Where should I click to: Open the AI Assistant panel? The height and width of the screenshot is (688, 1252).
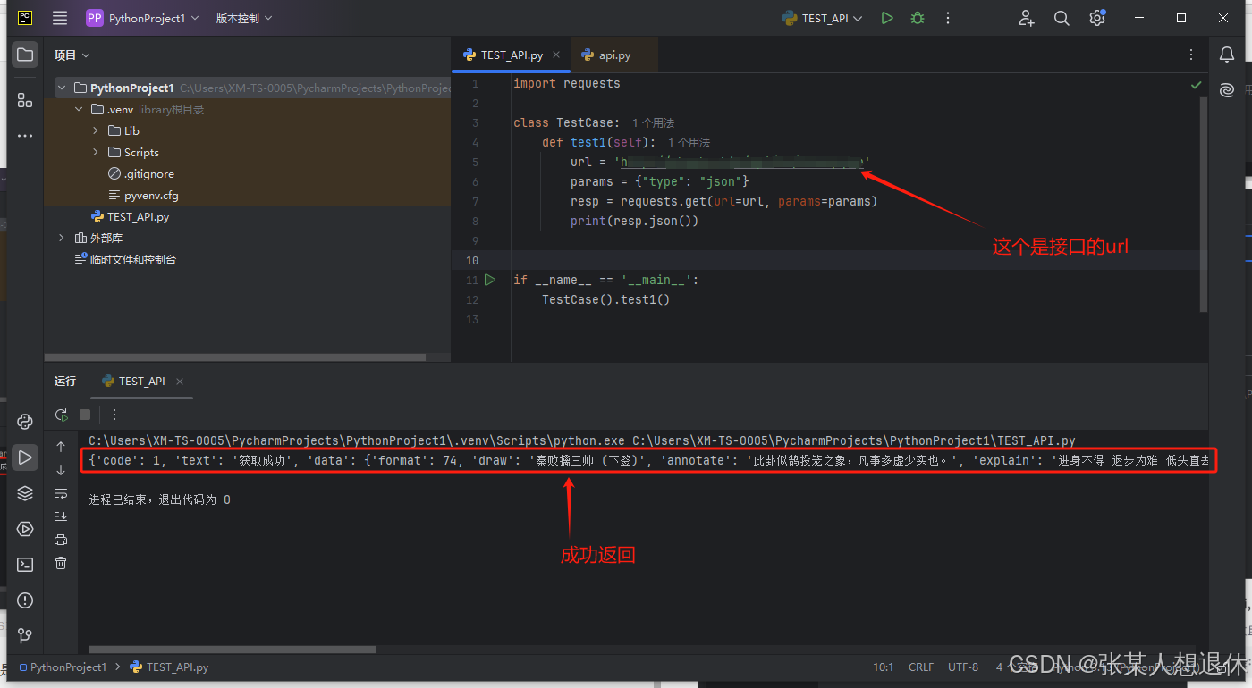pos(1227,89)
